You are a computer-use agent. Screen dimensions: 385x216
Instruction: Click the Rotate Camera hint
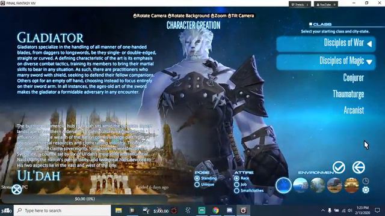150,16
